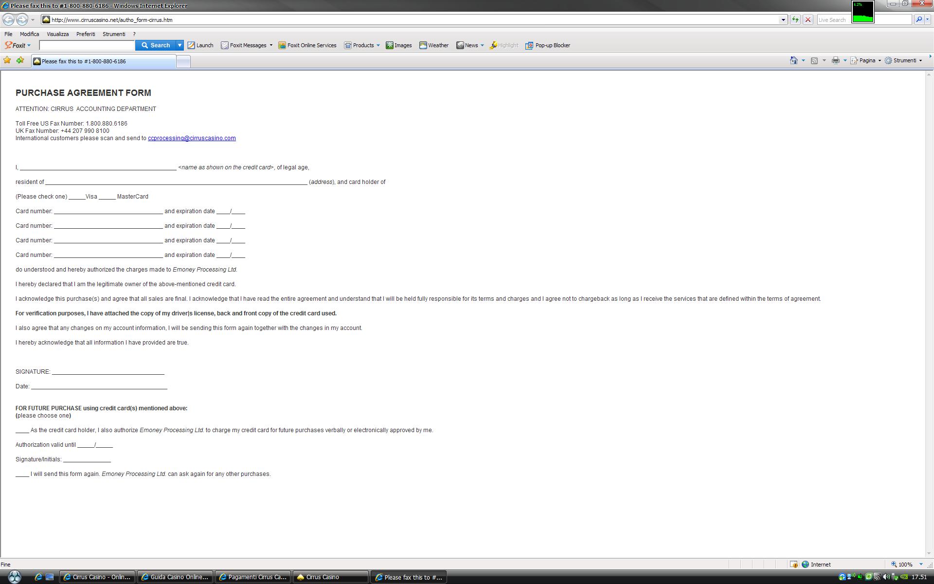Click the Pop-up Blocker toolbar item
Screen dimensions: 934x584
click(548, 45)
